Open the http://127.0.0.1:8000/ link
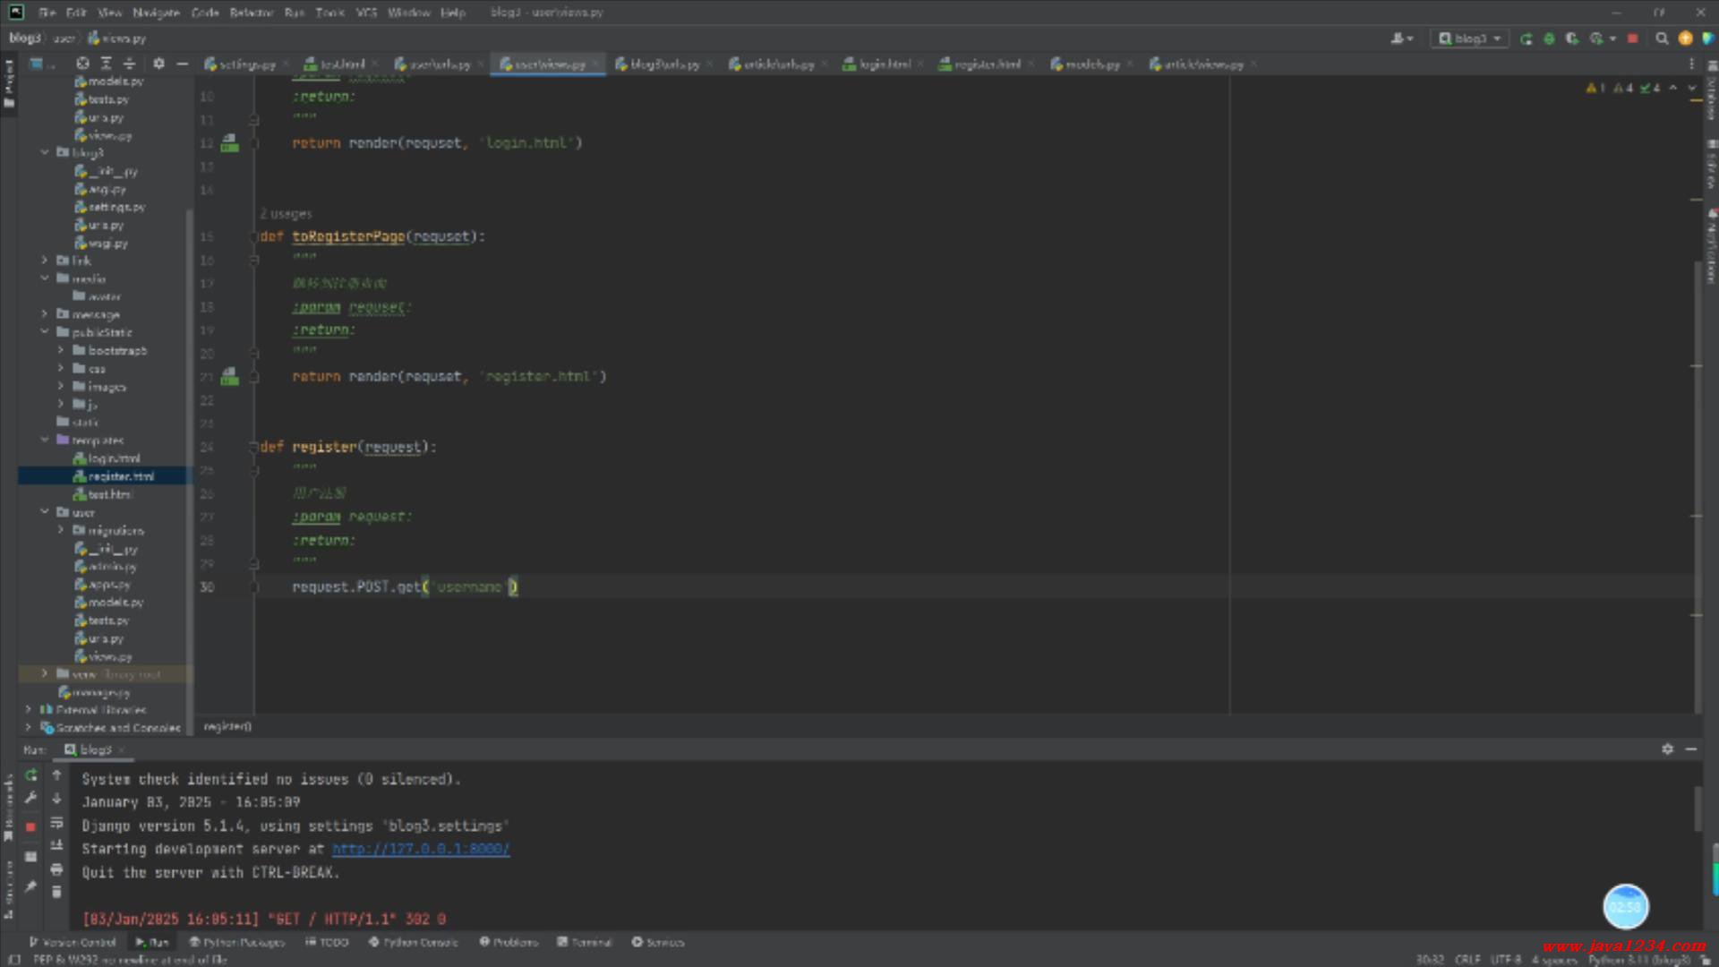1719x967 pixels. (x=420, y=849)
